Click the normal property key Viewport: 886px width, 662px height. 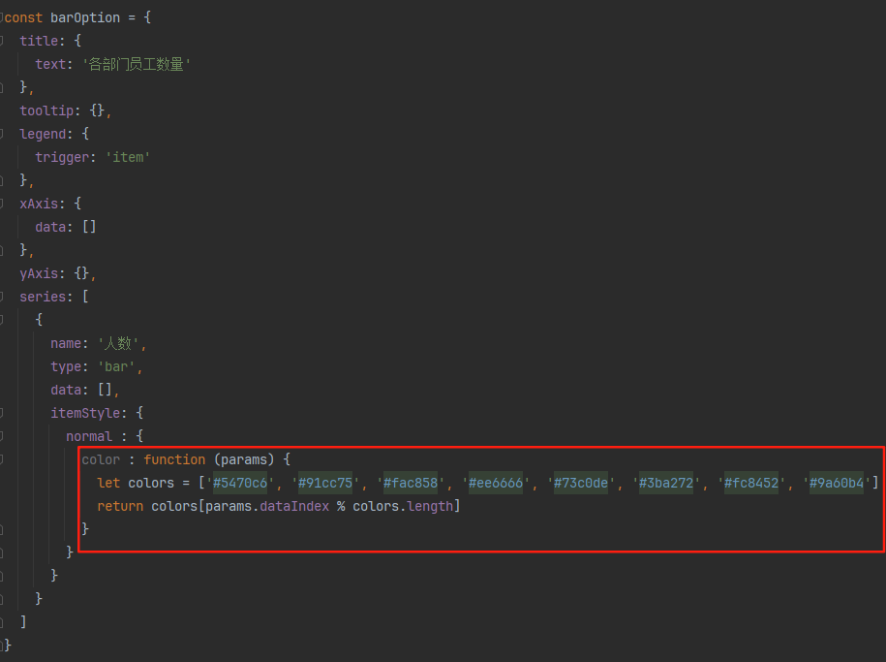[x=89, y=436]
